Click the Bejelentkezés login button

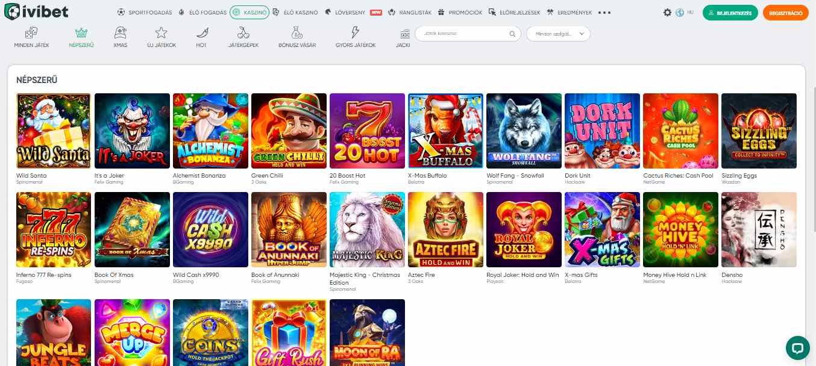tap(730, 12)
